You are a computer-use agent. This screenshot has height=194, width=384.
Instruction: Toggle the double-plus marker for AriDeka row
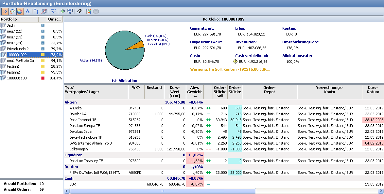coord(208,108)
